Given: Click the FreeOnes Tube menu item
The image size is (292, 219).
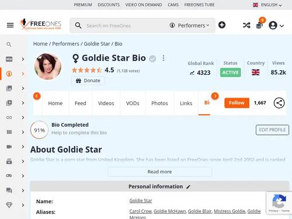Looking at the screenshot, I should click(199, 5).
